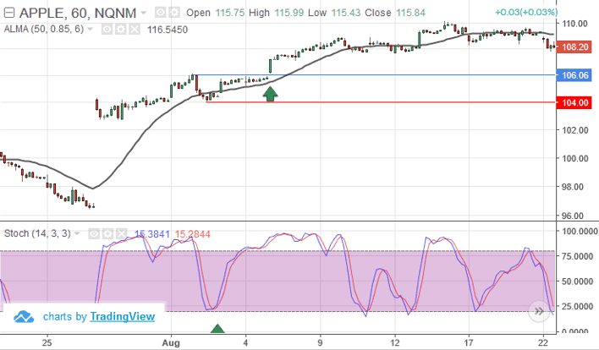599x350 pixels.
Task: Click the 9 date label on the time axis
Action: 320,342
